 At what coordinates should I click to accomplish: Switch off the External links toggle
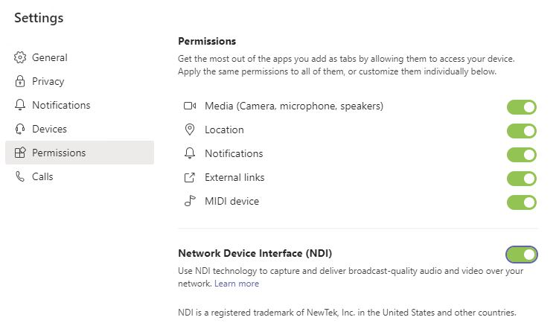(522, 179)
